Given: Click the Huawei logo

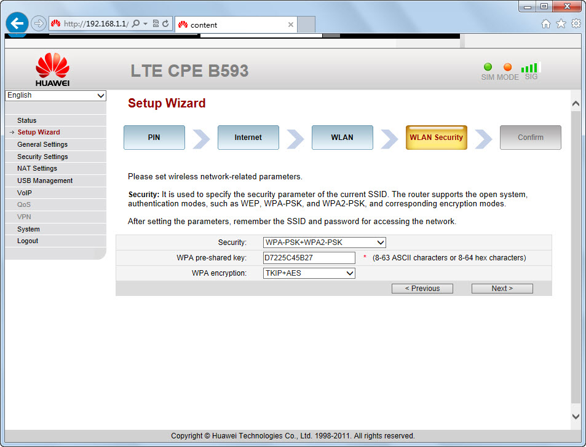Looking at the screenshot, I should 52,69.
